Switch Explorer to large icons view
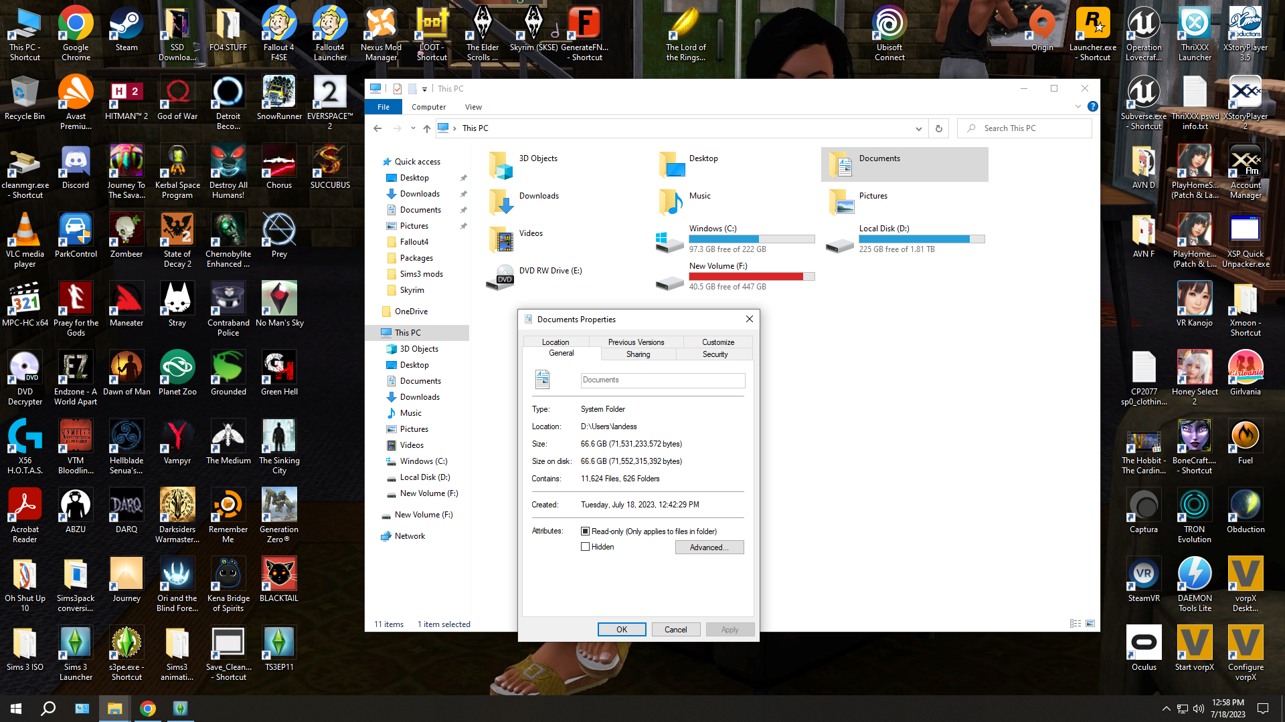This screenshot has height=722, width=1285. (1090, 624)
